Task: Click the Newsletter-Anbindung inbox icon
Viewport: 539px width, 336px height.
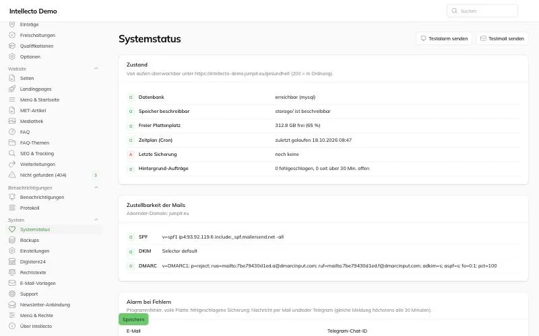Action: coord(12,304)
